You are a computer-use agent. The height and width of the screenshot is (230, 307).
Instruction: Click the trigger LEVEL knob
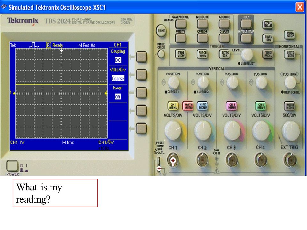pyautogui.click(x=247, y=55)
